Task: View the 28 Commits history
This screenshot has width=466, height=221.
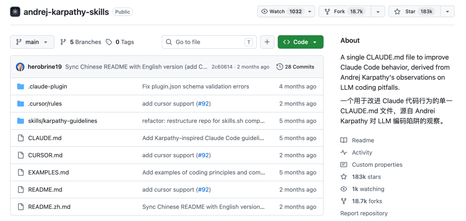Action: click(x=295, y=67)
